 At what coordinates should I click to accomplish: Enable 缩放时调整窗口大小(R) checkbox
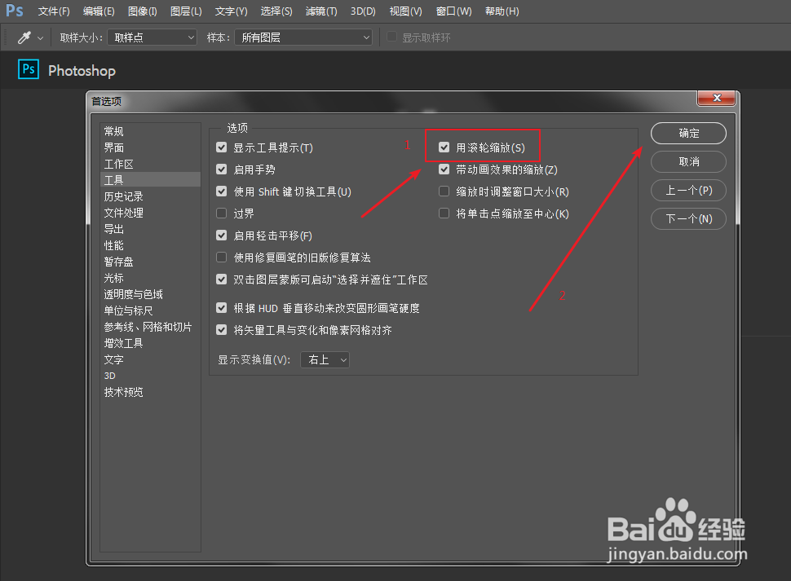pyautogui.click(x=444, y=191)
